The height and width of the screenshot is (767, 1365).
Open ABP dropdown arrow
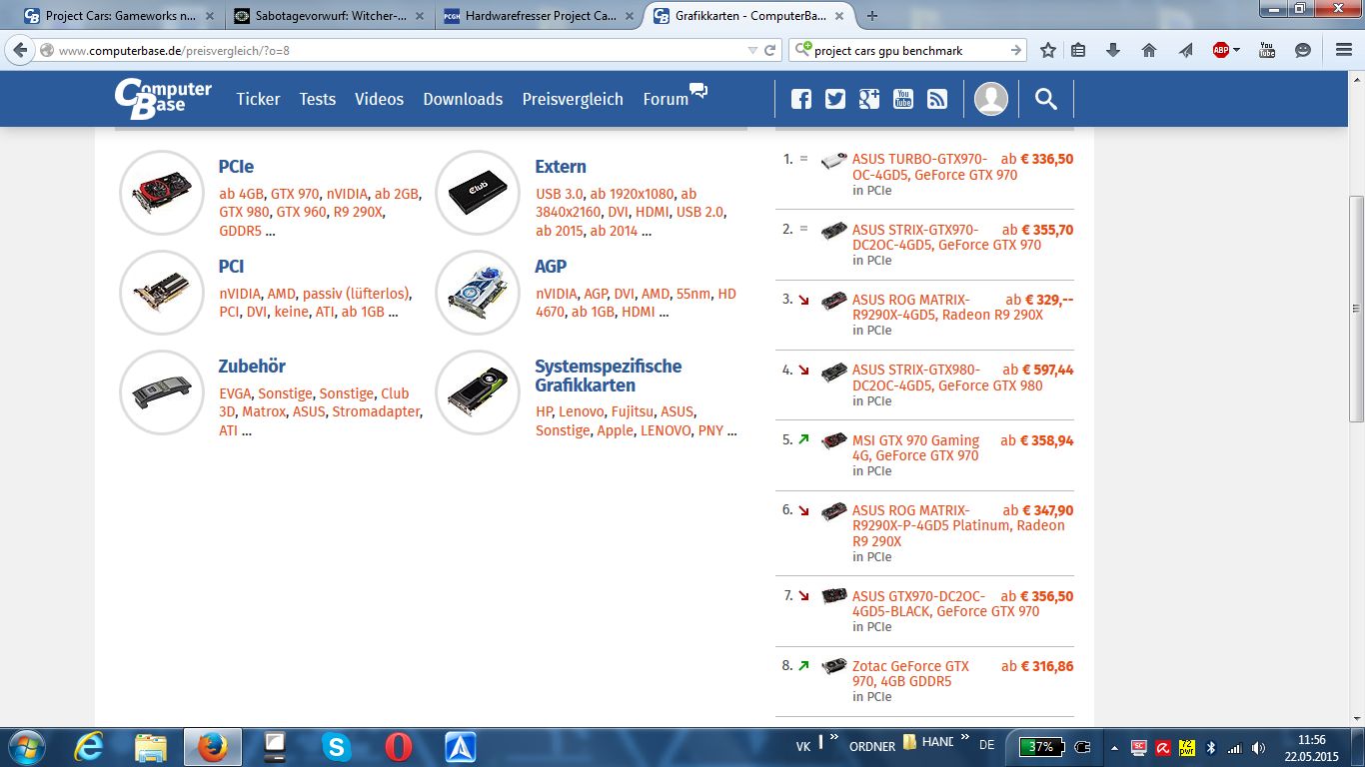1236,50
